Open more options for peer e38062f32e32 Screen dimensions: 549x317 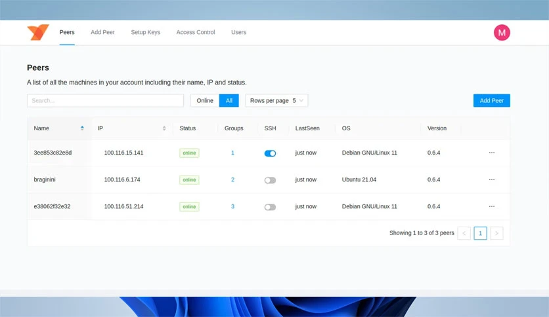(x=492, y=206)
